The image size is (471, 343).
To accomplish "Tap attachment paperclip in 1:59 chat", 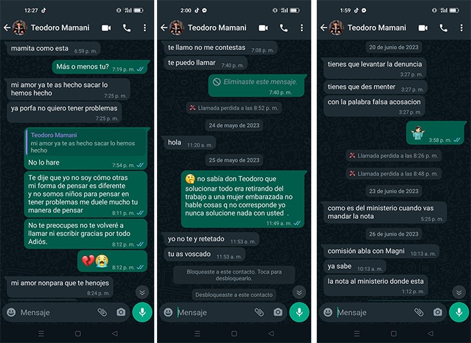I will 418,312.
